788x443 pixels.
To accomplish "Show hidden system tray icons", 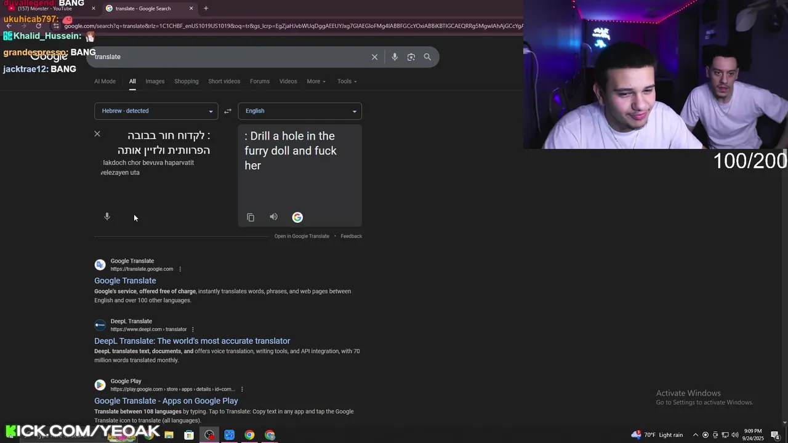I will [x=695, y=435].
